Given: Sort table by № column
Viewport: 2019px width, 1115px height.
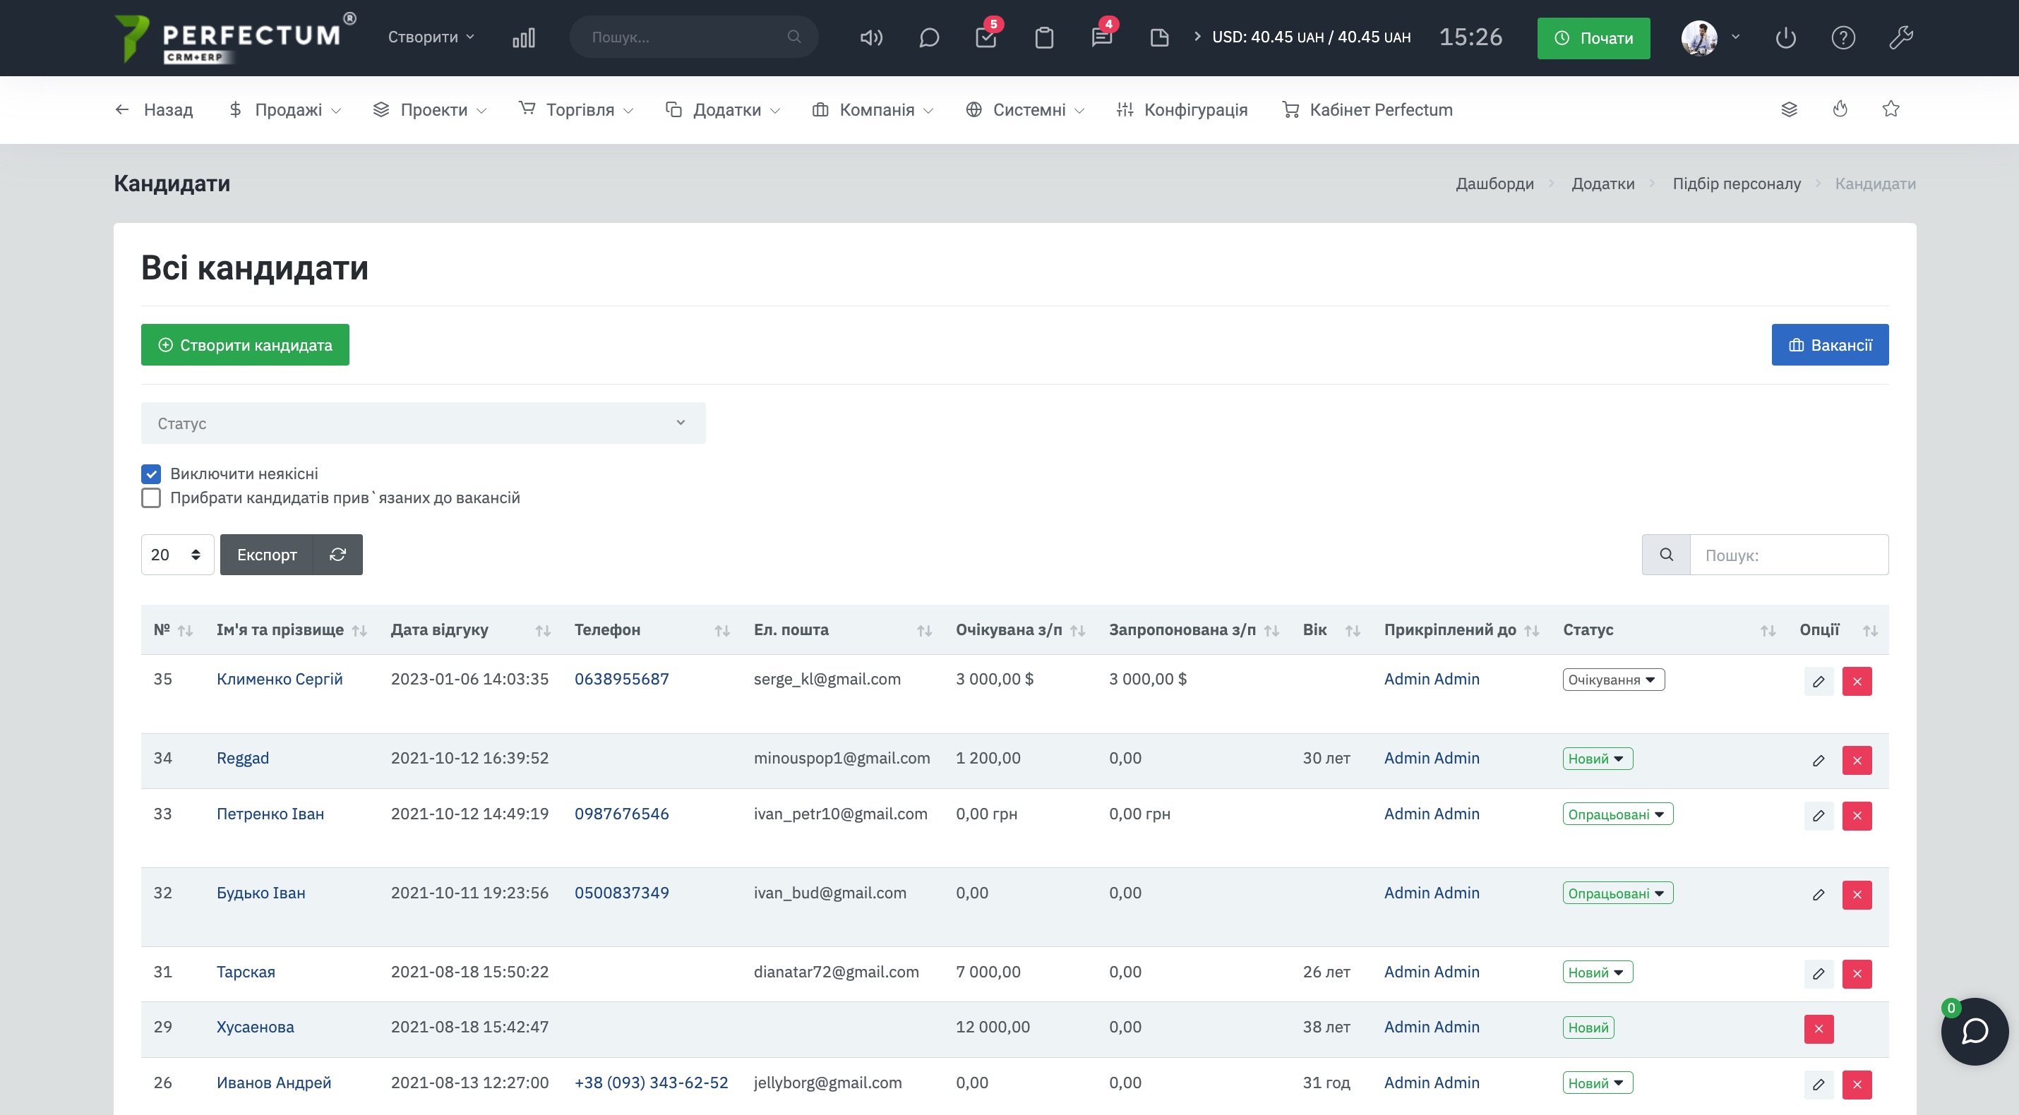Looking at the screenshot, I should [172, 630].
